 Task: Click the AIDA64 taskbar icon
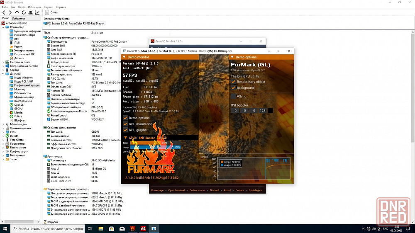coord(143,229)
